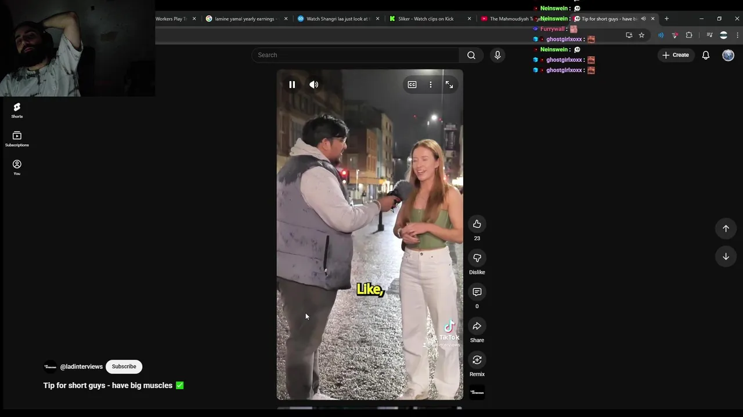743x417 pixels.
Task: Open the Extensions puzzle piece menu
Action: [x=689, y=35]
